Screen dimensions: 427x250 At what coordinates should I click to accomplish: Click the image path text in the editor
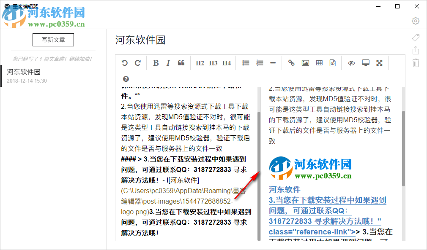click(183, 202)
